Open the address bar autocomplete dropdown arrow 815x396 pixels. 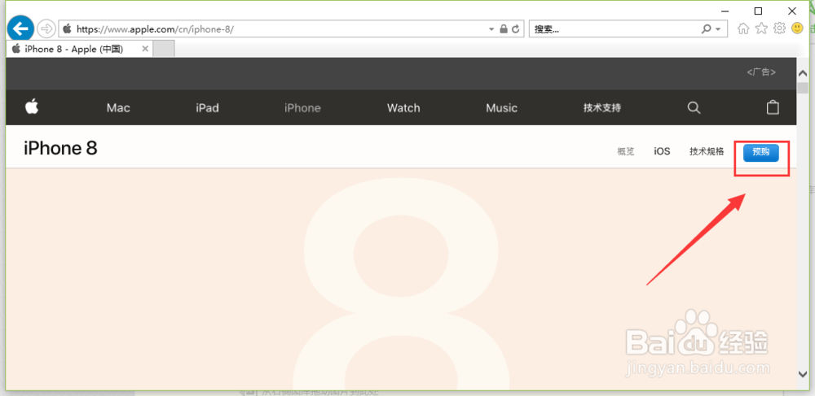[491, 29]
